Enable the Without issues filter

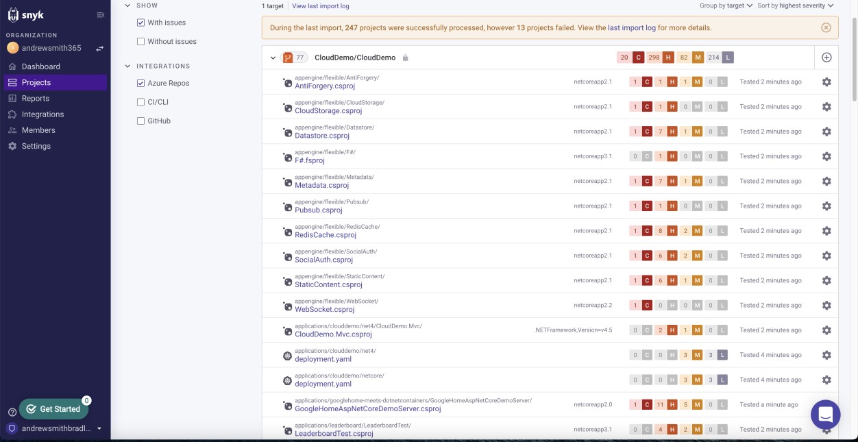click(140, 41)
